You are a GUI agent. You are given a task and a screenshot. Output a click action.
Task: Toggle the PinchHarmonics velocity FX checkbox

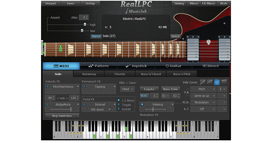(48, 87)
